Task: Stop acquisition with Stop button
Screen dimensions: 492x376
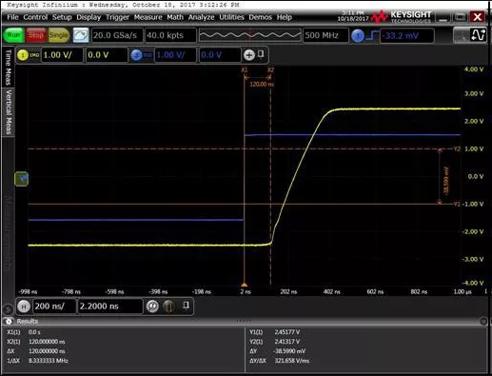Action: (35, 35)
